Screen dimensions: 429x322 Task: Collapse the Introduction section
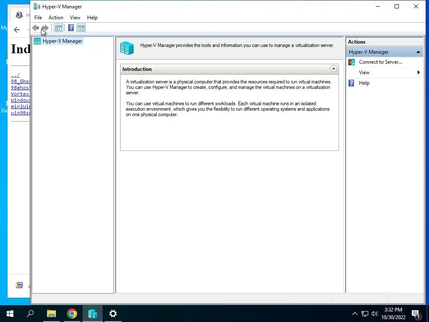333,69
